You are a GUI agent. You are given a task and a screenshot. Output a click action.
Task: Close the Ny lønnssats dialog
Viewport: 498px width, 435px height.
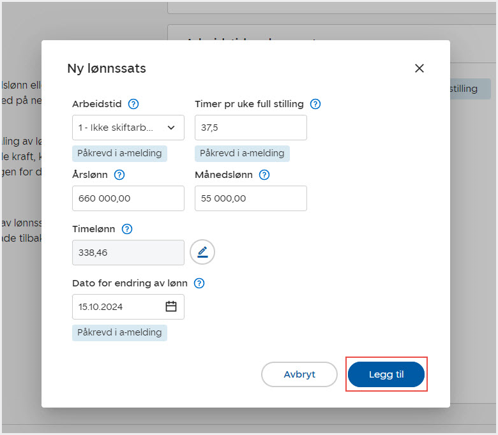(419, 68)
